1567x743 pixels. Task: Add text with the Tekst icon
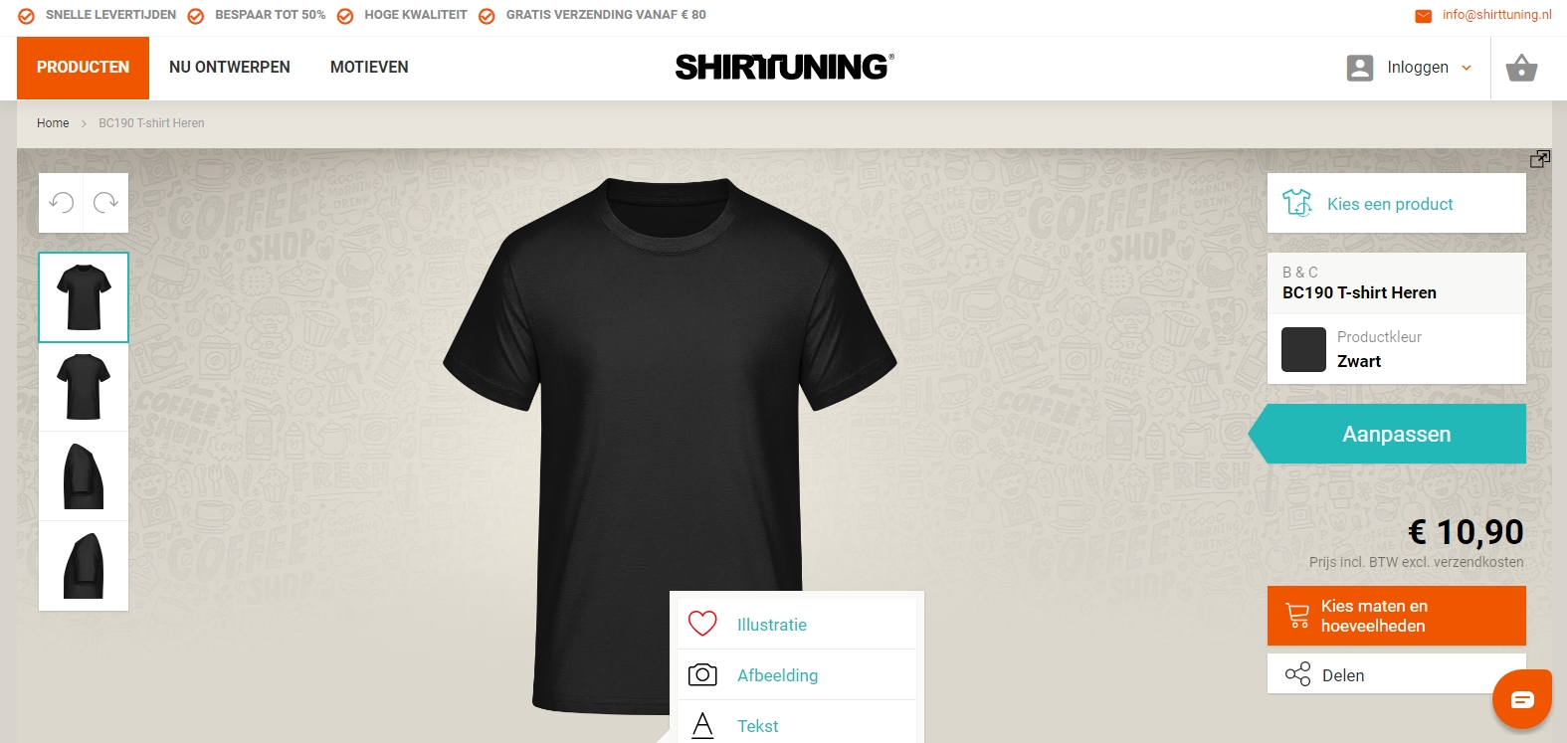pos(702,725)
